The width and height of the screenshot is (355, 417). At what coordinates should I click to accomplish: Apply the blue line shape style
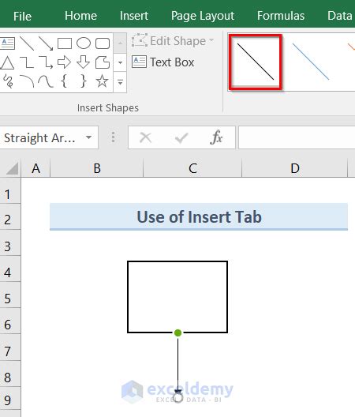311,62
